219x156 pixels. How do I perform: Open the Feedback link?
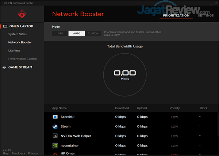coord(19,153)
